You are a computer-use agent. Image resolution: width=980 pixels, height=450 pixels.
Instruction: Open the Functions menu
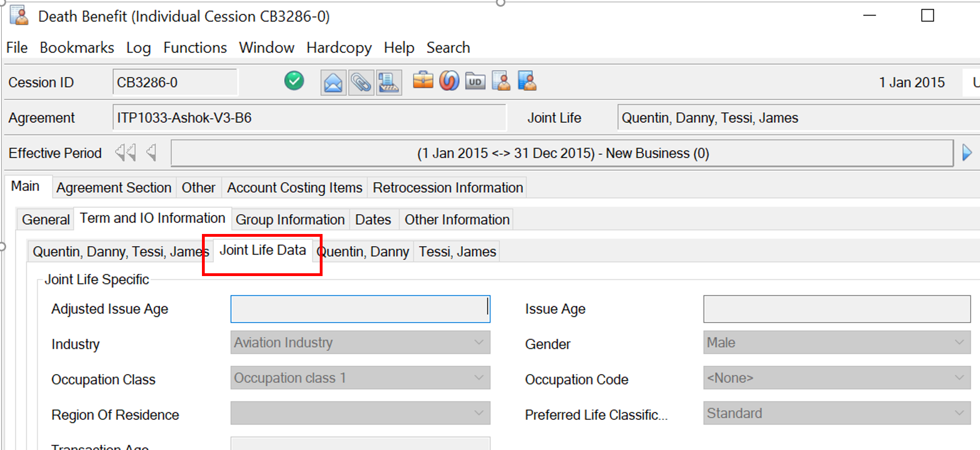(195, 48)
